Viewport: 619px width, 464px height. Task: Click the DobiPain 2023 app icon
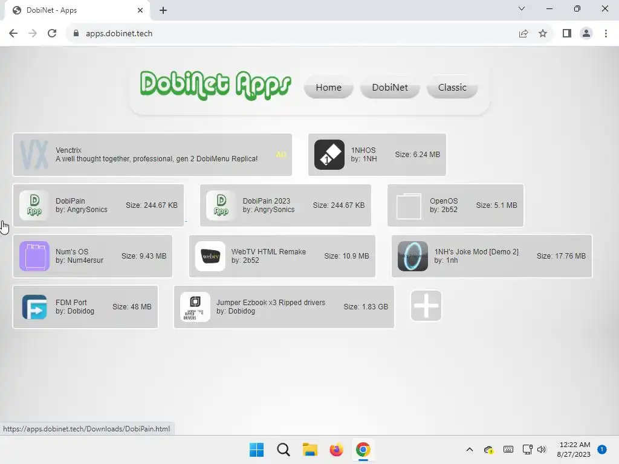[221, 205]
